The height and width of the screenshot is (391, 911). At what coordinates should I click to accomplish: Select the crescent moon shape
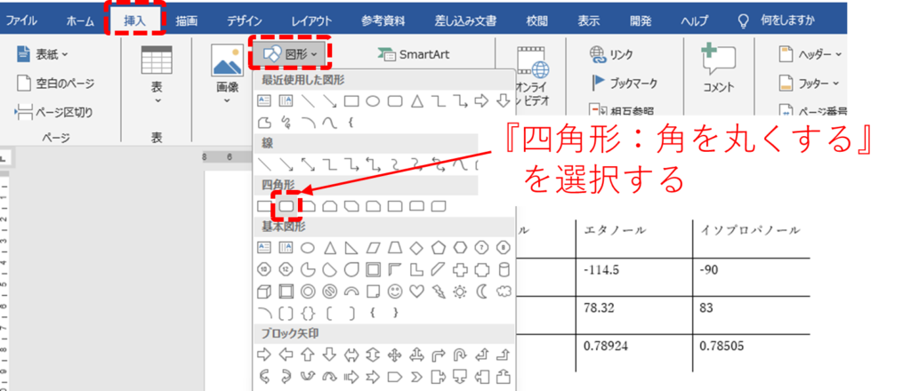coord(481,291)
